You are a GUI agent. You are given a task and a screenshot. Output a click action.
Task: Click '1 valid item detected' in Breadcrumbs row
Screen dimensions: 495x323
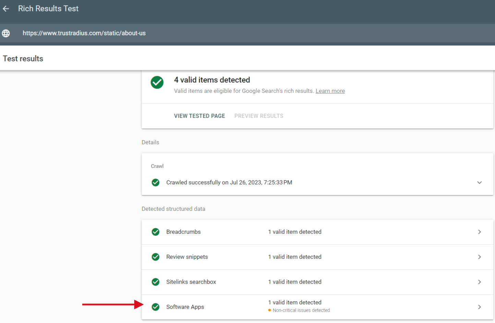point(295,232)
